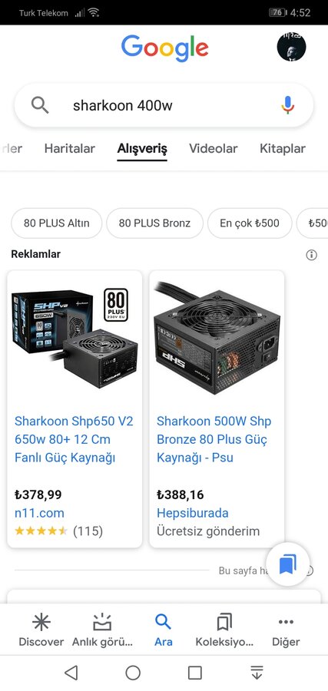Select the 80 PLUS Altın filter chip
The height and width of the screenshot is (691, 328).
56,223
